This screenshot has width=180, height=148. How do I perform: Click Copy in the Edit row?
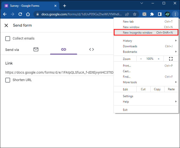(x=157, y=89)
